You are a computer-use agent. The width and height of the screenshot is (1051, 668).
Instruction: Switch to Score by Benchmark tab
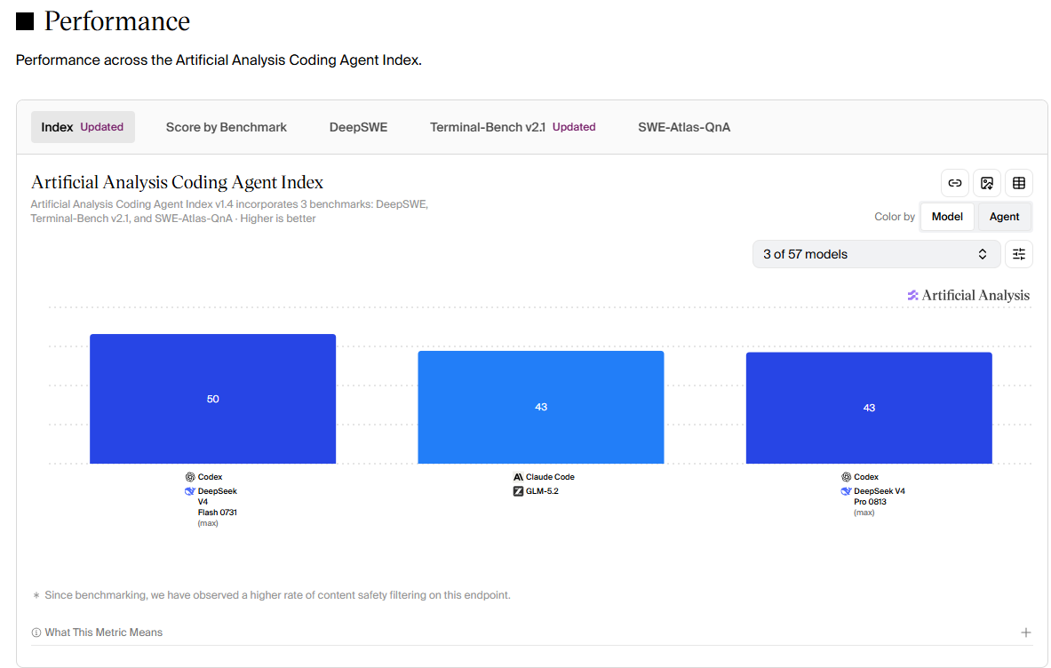click(x=227, y=127)
